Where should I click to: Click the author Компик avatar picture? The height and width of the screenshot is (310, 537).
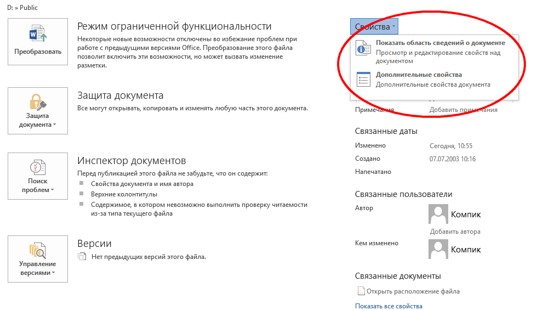tap(438, 214)
